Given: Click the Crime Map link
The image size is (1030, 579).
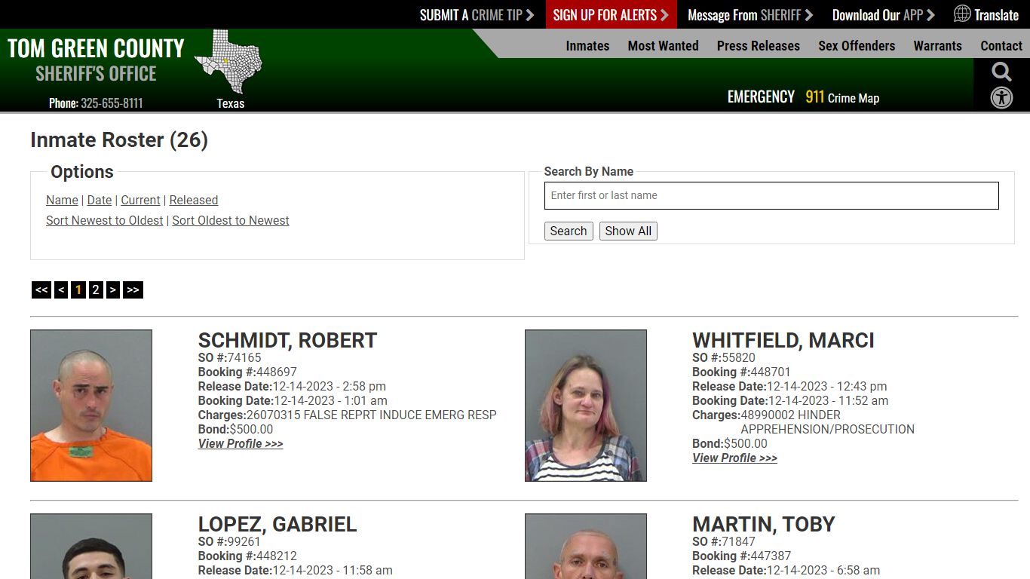Looking at the screenshot, I should coord(854,98).
